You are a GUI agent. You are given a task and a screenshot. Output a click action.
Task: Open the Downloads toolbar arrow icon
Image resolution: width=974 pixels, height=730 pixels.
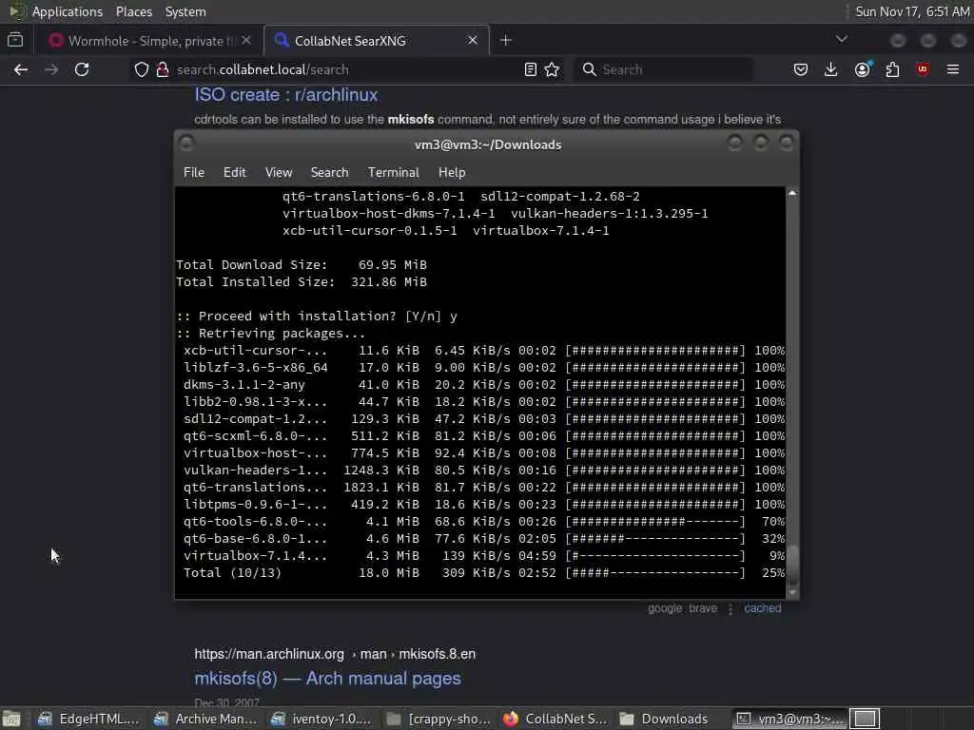pyautogui.click(x=831, y=69)
